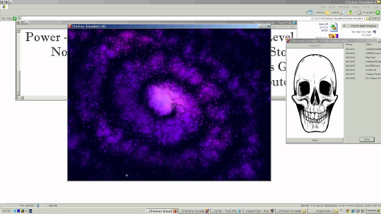Open the Explorer View (תצוגה) menu
Image resolution: width=381 pixels, height=214 pixels.
pos(355,7)
